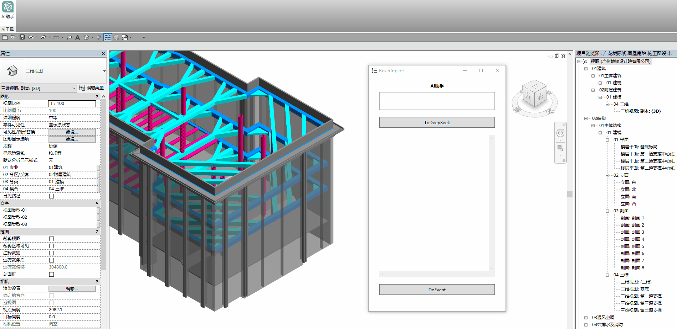Image resolution: width=677 pixels, height=329 pixels.
Task: Expand the 04给排水及消防 tree node
Action: [x=586, y=325]
